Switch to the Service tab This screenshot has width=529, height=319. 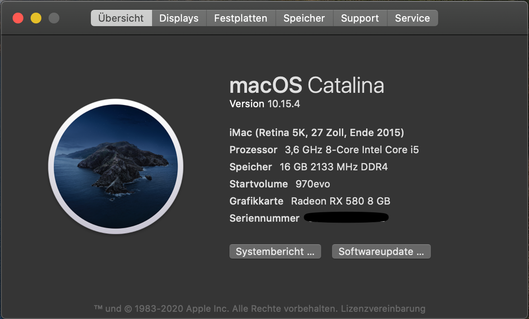[412, 18]
